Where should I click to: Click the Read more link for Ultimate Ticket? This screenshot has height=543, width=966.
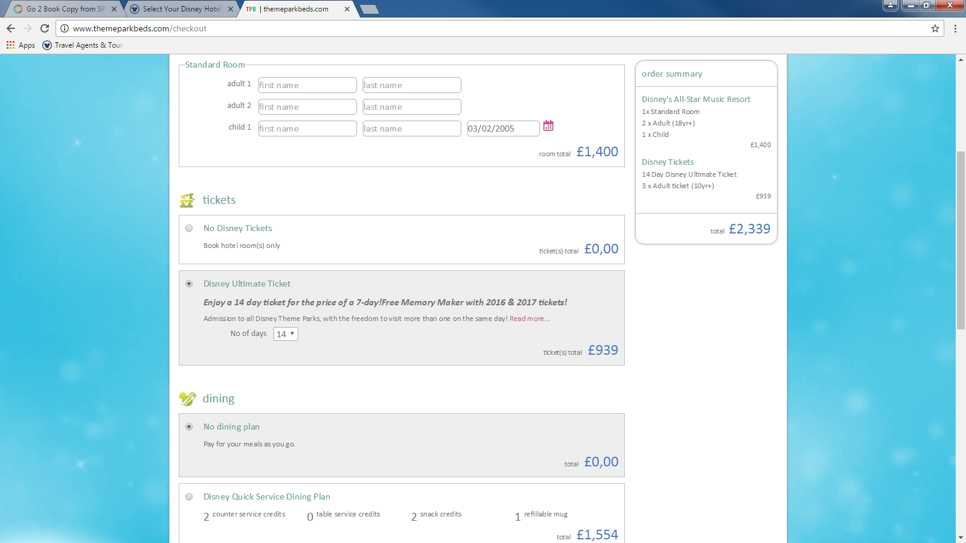pos(529,319)
